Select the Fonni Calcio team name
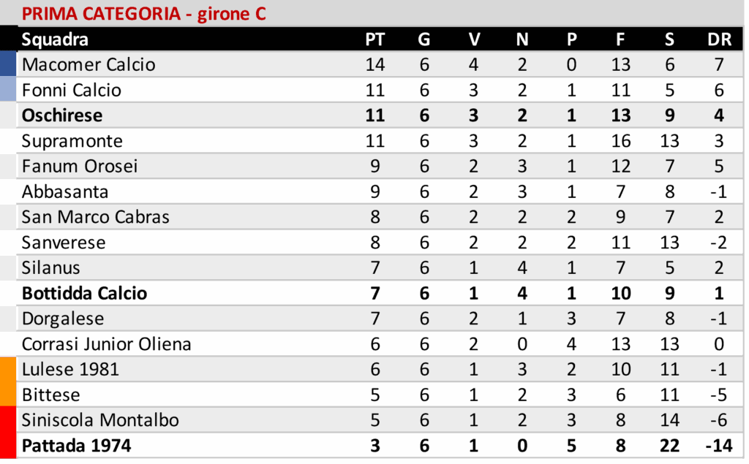 72,90
